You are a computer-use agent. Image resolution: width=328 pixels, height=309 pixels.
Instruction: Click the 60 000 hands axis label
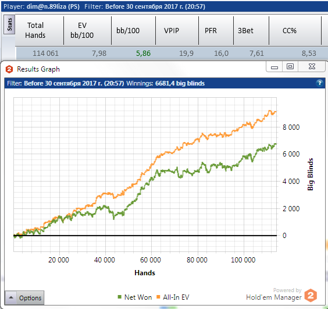pyautogui.click(x=151, y=260)
